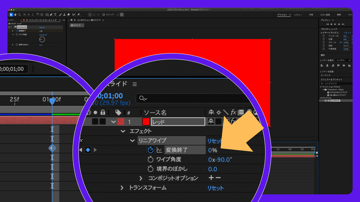Click the align bottom edges icon
The image size is (360, 202).
pos(349,65)
